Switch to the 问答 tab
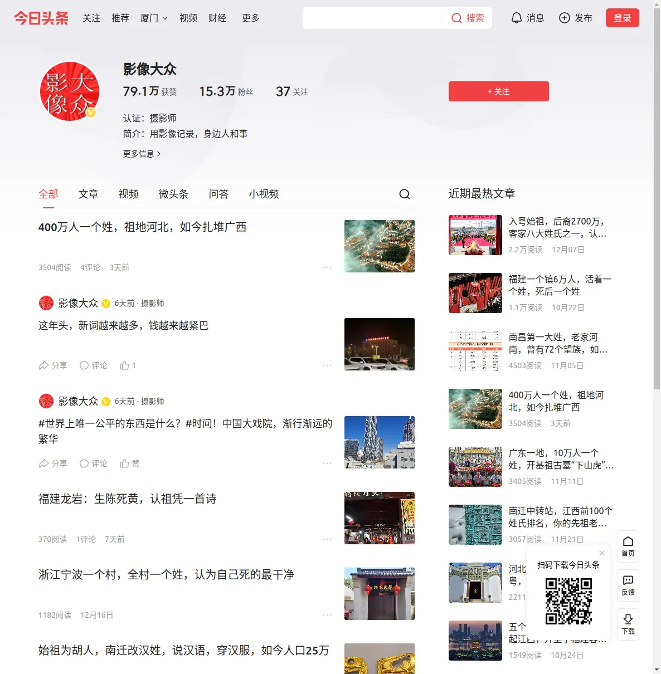The height and width of the screenshot is (674, 661). [219, 194]
